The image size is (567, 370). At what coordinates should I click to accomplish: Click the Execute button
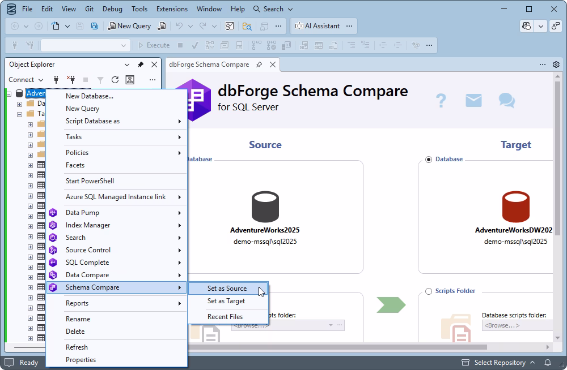(154, 45)
